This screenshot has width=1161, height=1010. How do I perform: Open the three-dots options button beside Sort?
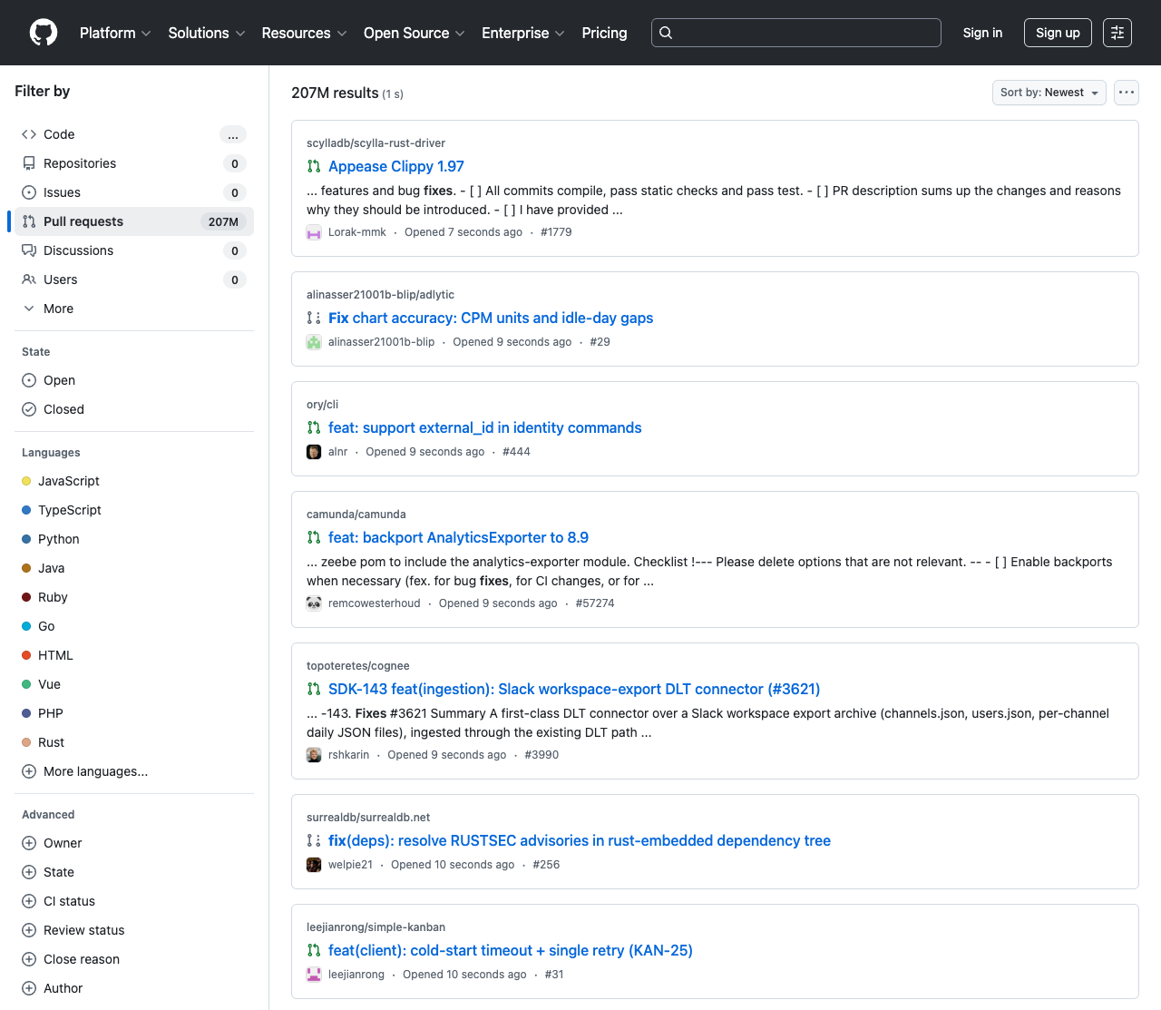[x=1127, y=93]
